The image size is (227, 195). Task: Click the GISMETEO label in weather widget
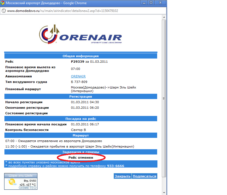click(27, 188)
